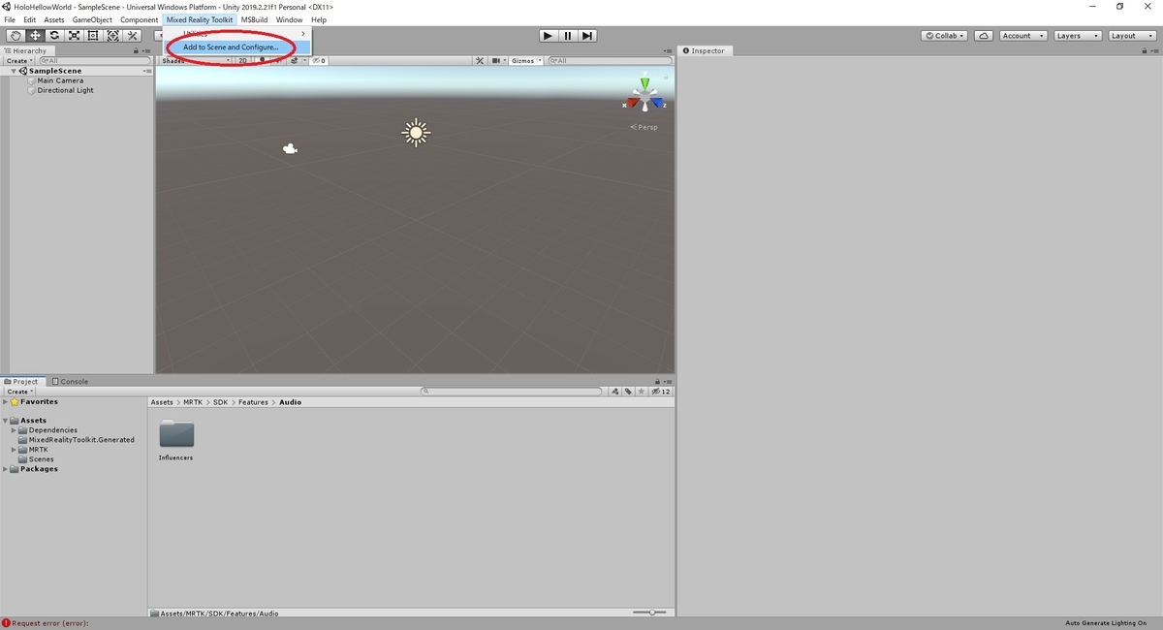Switch to the Console tab
The height and width of the screenshot is (630, 1163).
pyautogui.click(x=70, y=381)
